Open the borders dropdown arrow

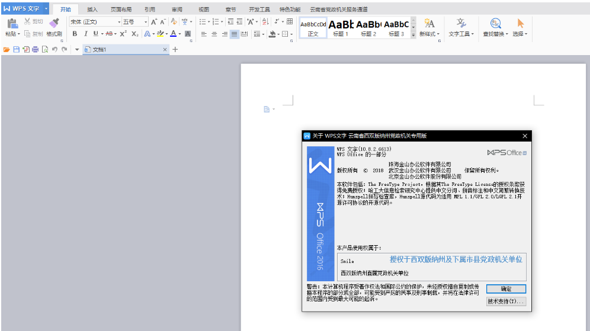291,34
